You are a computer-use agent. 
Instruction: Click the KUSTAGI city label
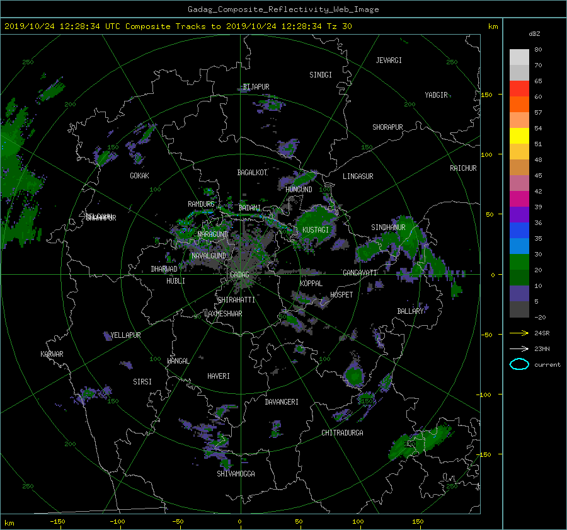coord(316,230)
